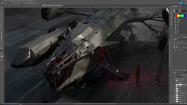Select the Lasso tool

[2, 11]
